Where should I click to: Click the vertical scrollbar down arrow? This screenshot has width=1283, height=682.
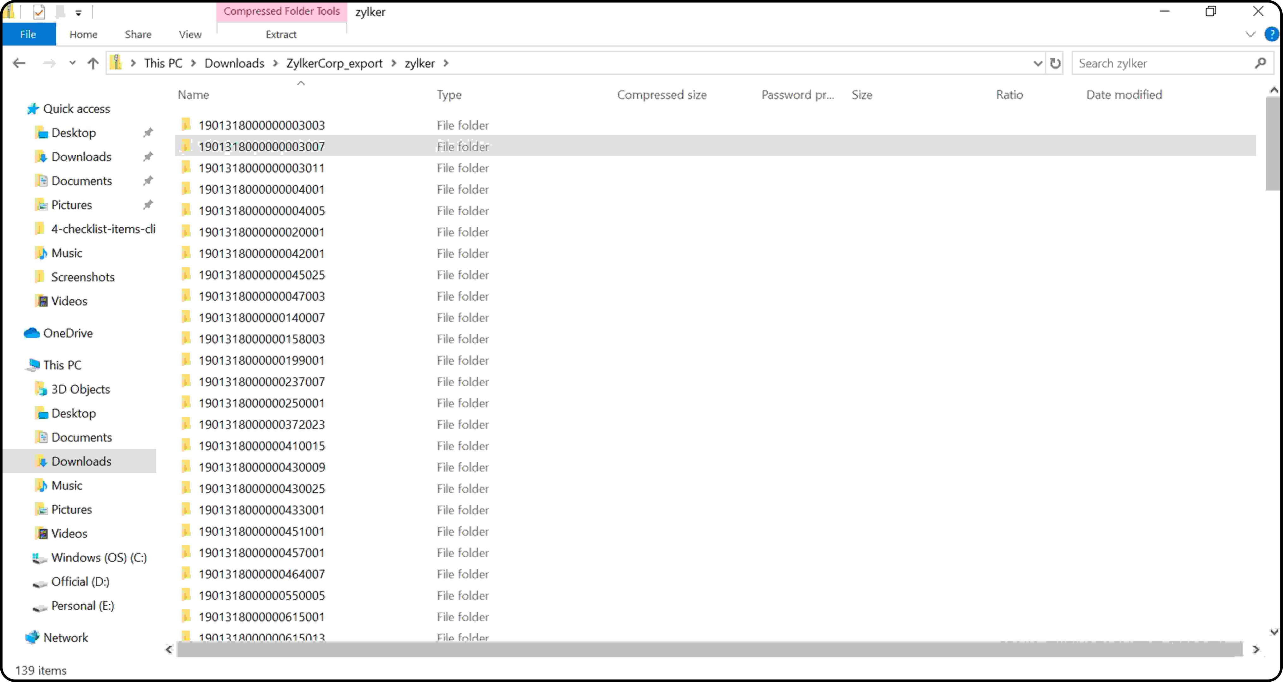tap(1274, 632)
